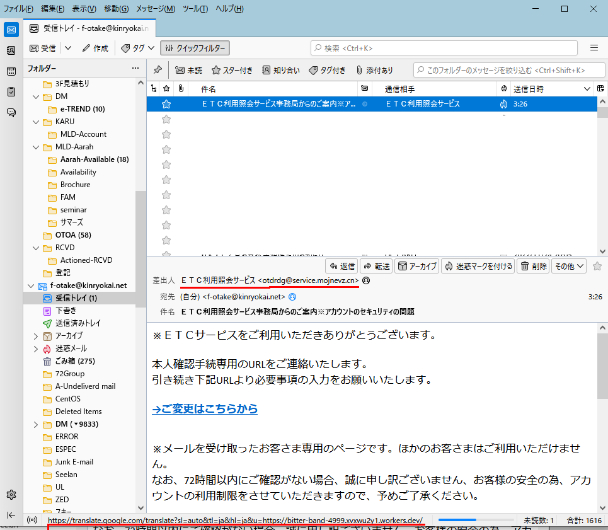
Task: Open the 表示(V) menu
Action: (84, 9)
